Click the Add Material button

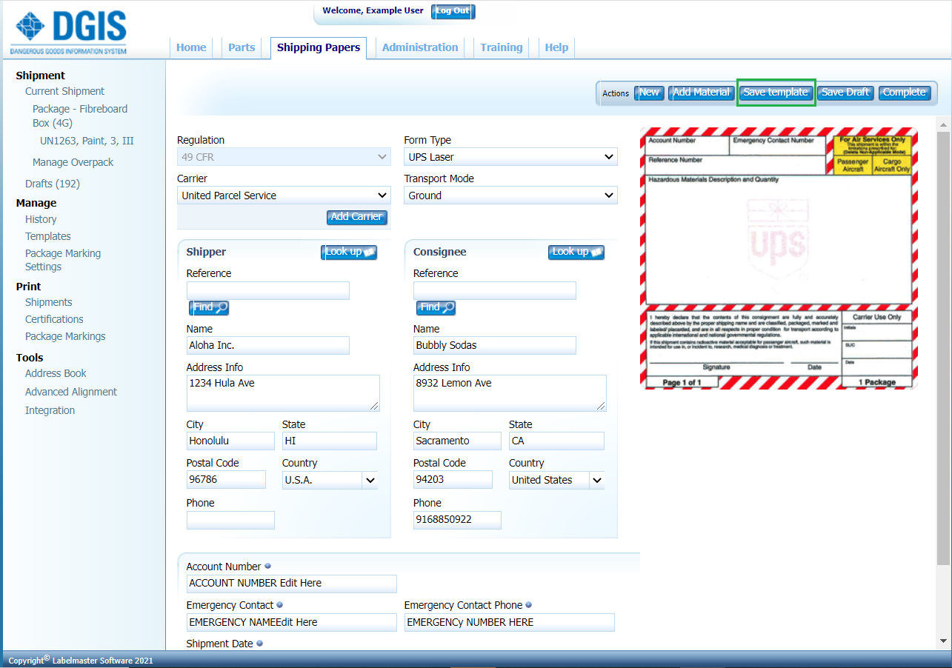tap(701, 92)
